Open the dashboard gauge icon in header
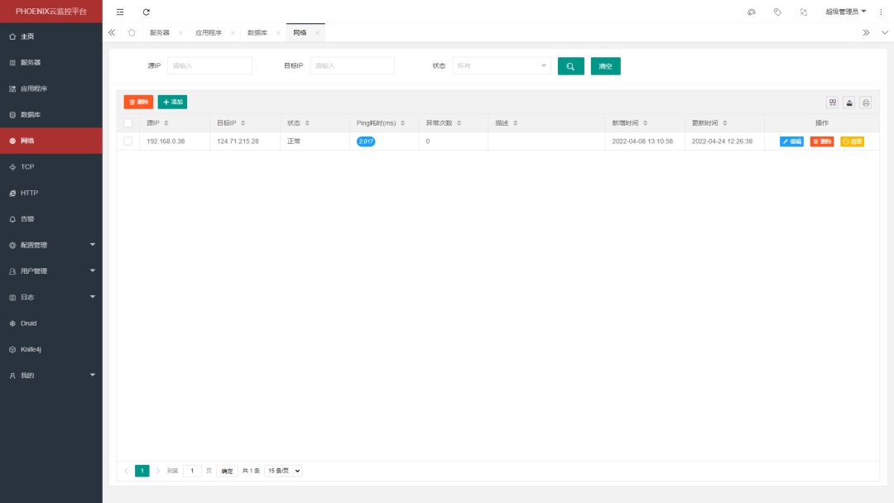This screenshot has width=894, height=503. pyautogui.click(x=752, y=12)
